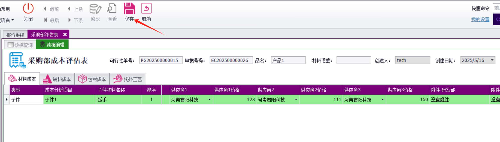Open the 我的设置 link

pos(480,20)
